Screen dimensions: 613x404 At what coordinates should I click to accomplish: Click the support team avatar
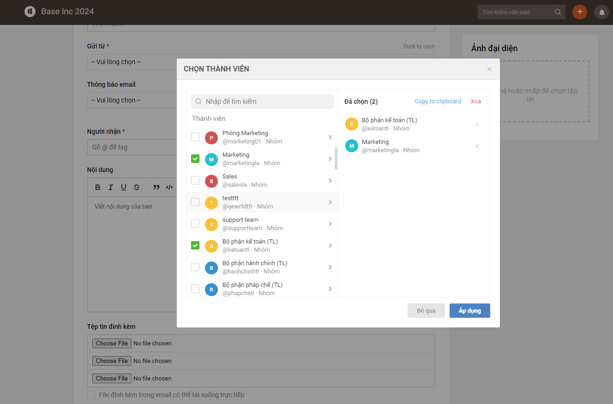pyautogui.click(x=211, y=224)
